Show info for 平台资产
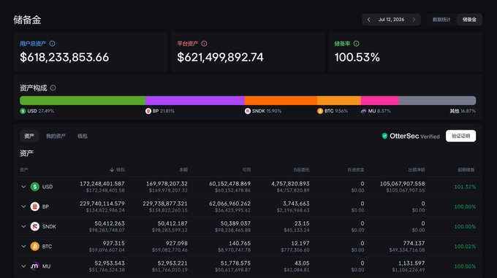The image size is (497, 278). 204,44
